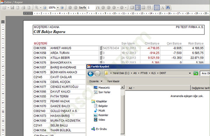The height and width of the screenshot is (136, 210).
Task: Select DKNT folder in the address path
Action: pos(163,73)
